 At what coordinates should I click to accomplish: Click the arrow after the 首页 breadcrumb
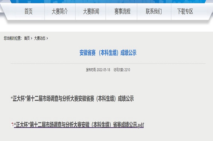tap(31, 38)
